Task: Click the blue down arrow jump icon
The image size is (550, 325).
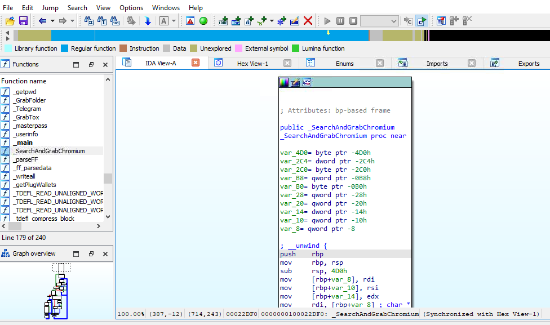Action: tap(148, 21)
